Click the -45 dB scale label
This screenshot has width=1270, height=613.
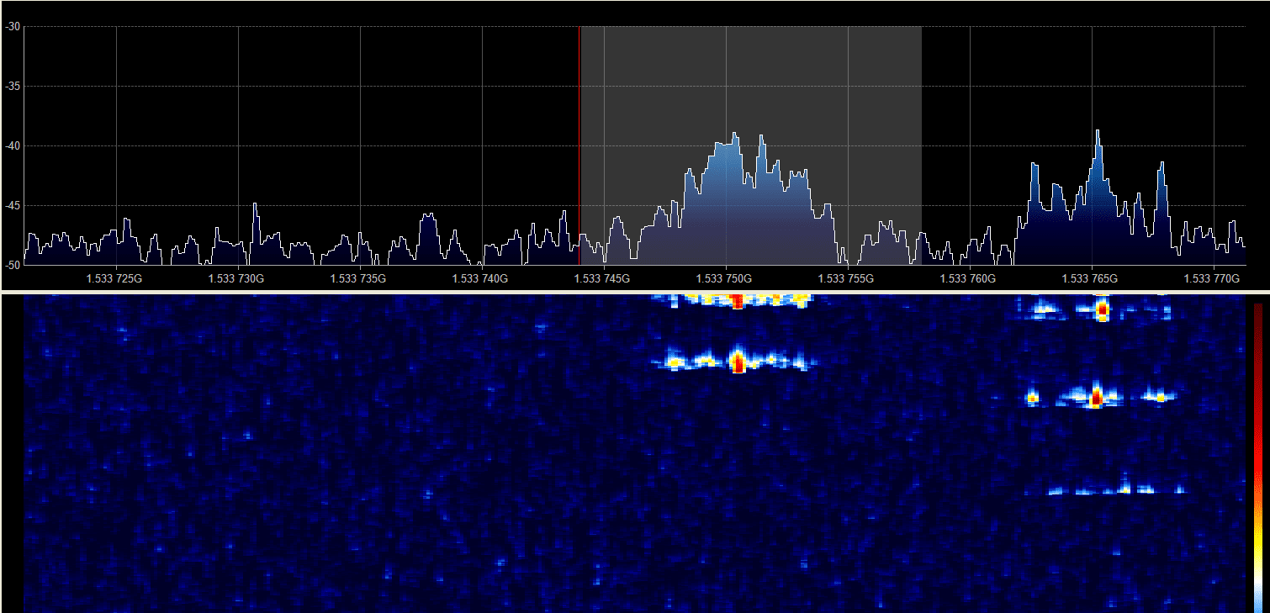click(x=13, y=205)
